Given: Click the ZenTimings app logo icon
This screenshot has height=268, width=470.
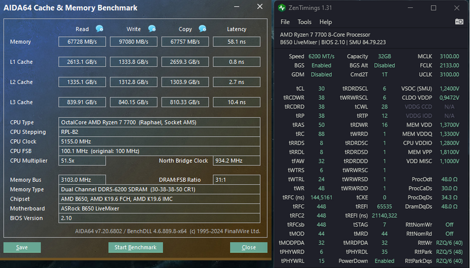Looking at the screenshot, I should tap(282, 8).
